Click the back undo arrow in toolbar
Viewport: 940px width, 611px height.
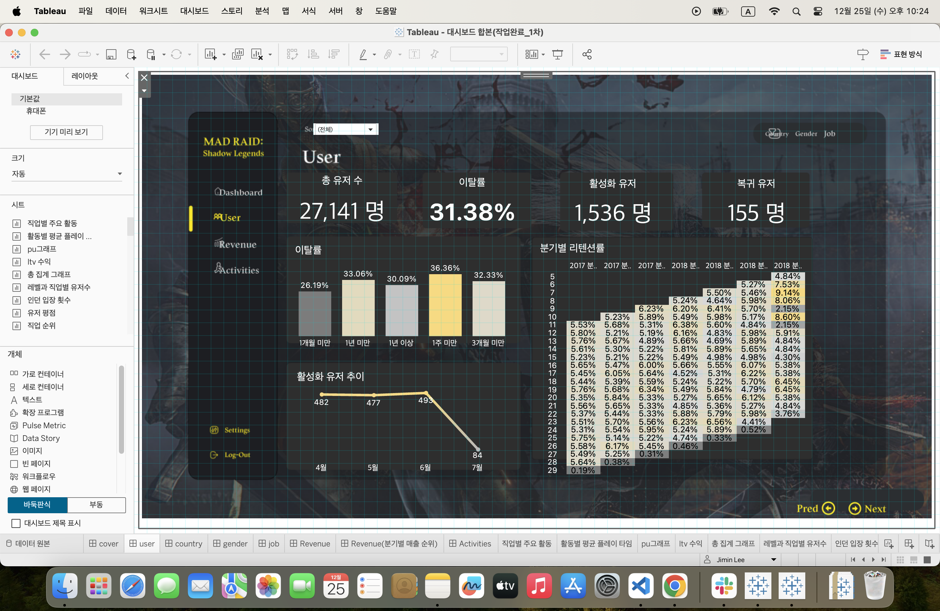(45, 54)
